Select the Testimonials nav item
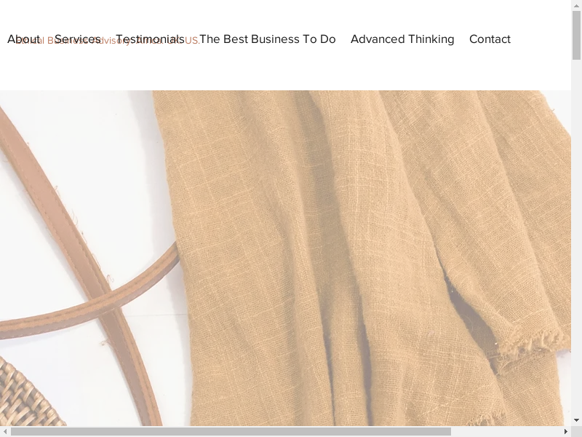Screen dimensions: 582x437 point(150,39)
